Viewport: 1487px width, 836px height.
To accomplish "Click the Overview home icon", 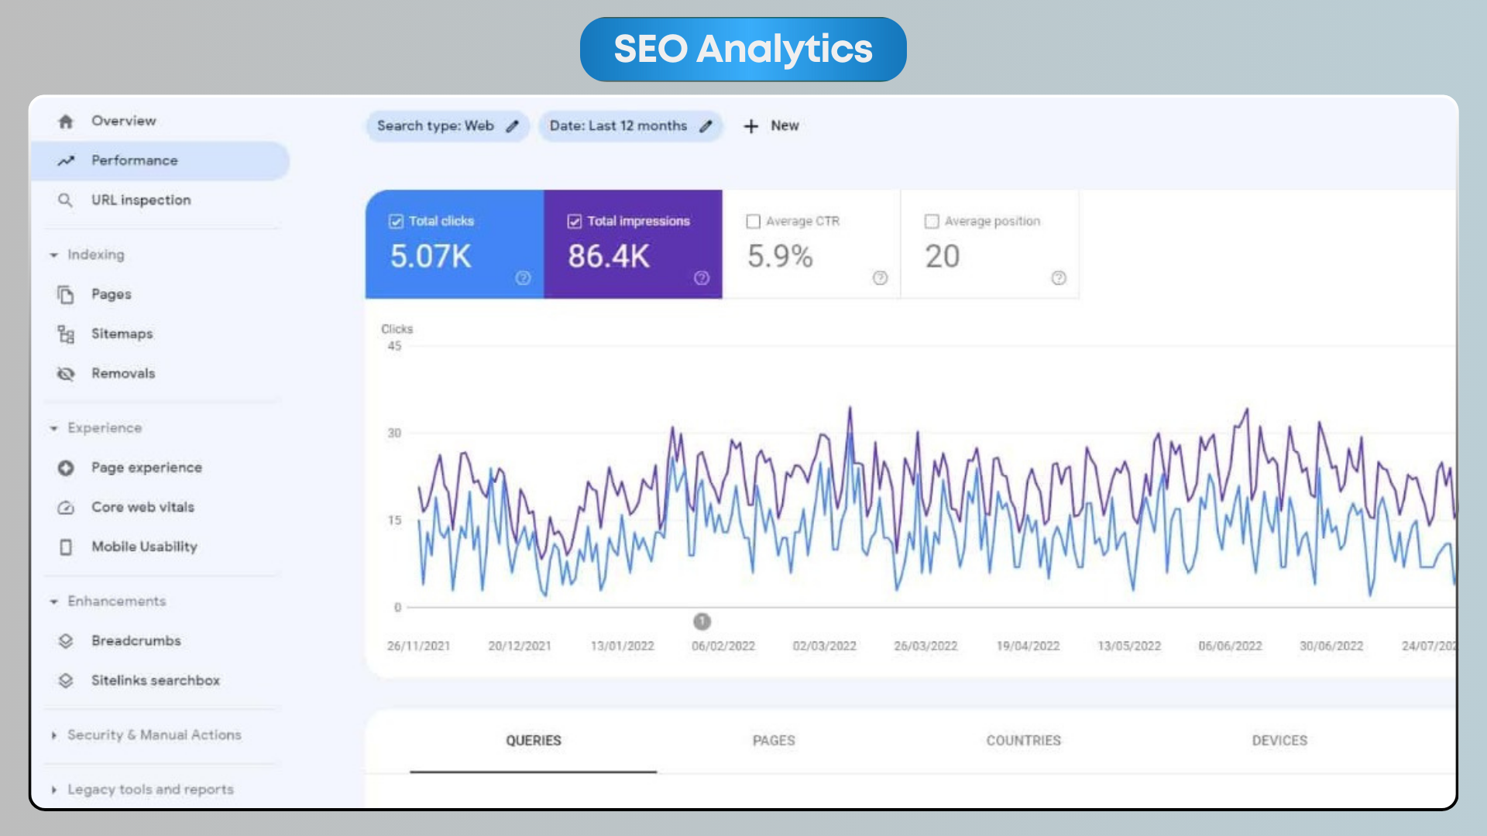I will (x=66, y=122).
